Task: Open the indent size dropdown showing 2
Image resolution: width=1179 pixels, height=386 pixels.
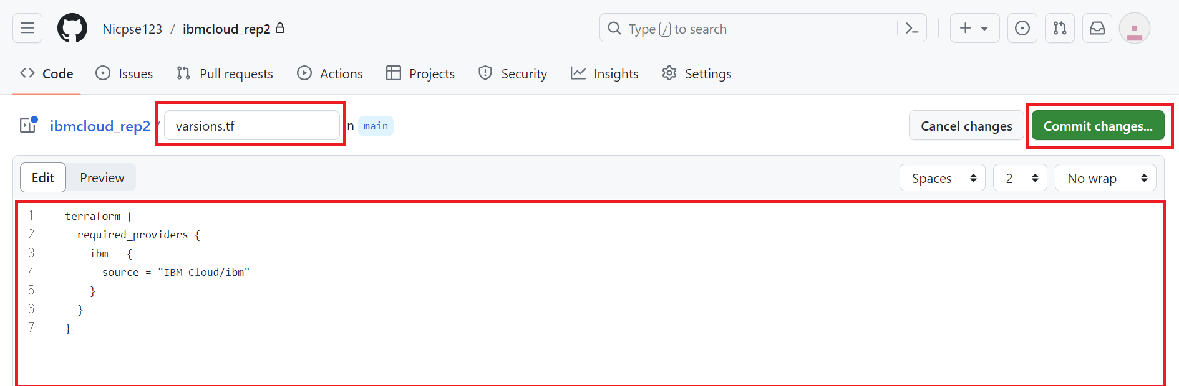Action: [1019, 179]
